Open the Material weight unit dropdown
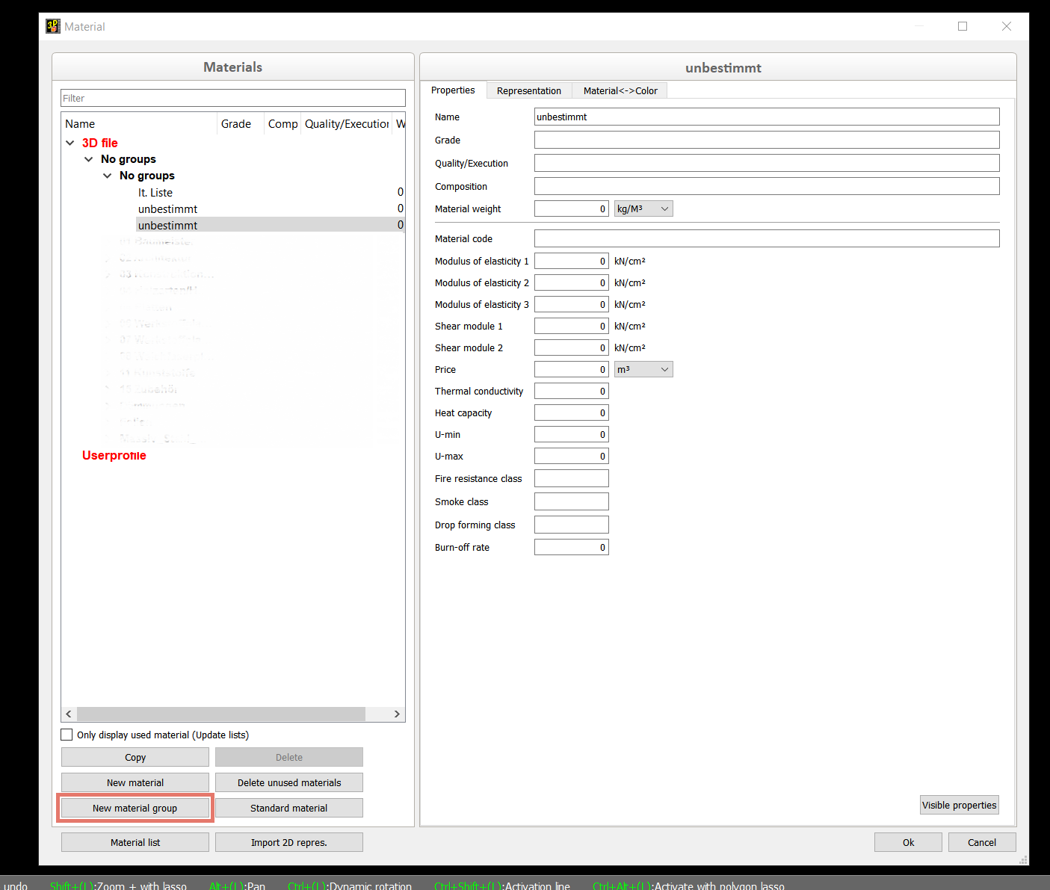 [643, 208]
